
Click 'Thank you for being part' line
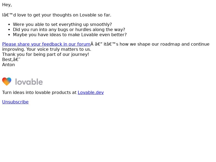46,55
